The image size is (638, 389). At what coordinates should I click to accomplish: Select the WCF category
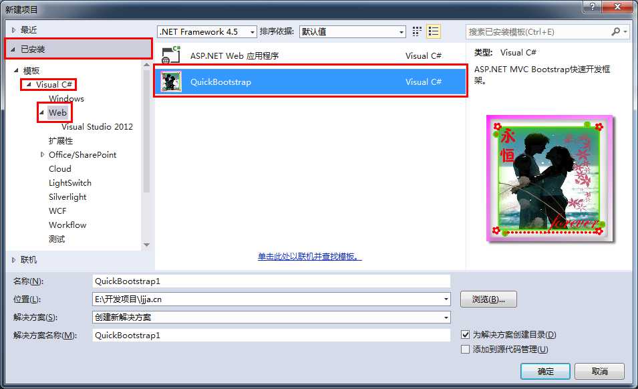point(57,211)
